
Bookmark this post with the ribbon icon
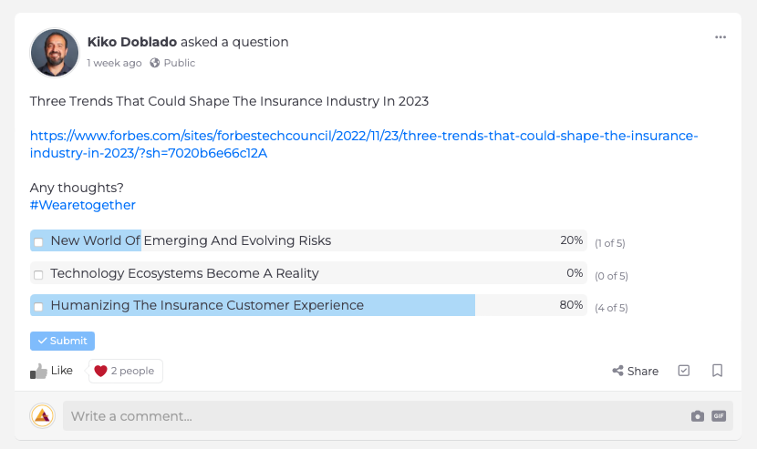point(718,371)
